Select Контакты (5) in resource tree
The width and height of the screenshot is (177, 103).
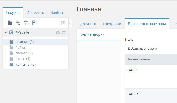36,65
